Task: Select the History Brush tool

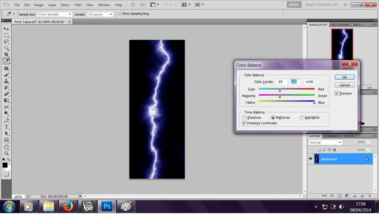Action: tap(6, 88)
